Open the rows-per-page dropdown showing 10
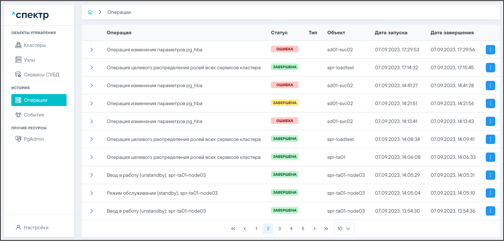504x241 pixels. click(344, 229)
